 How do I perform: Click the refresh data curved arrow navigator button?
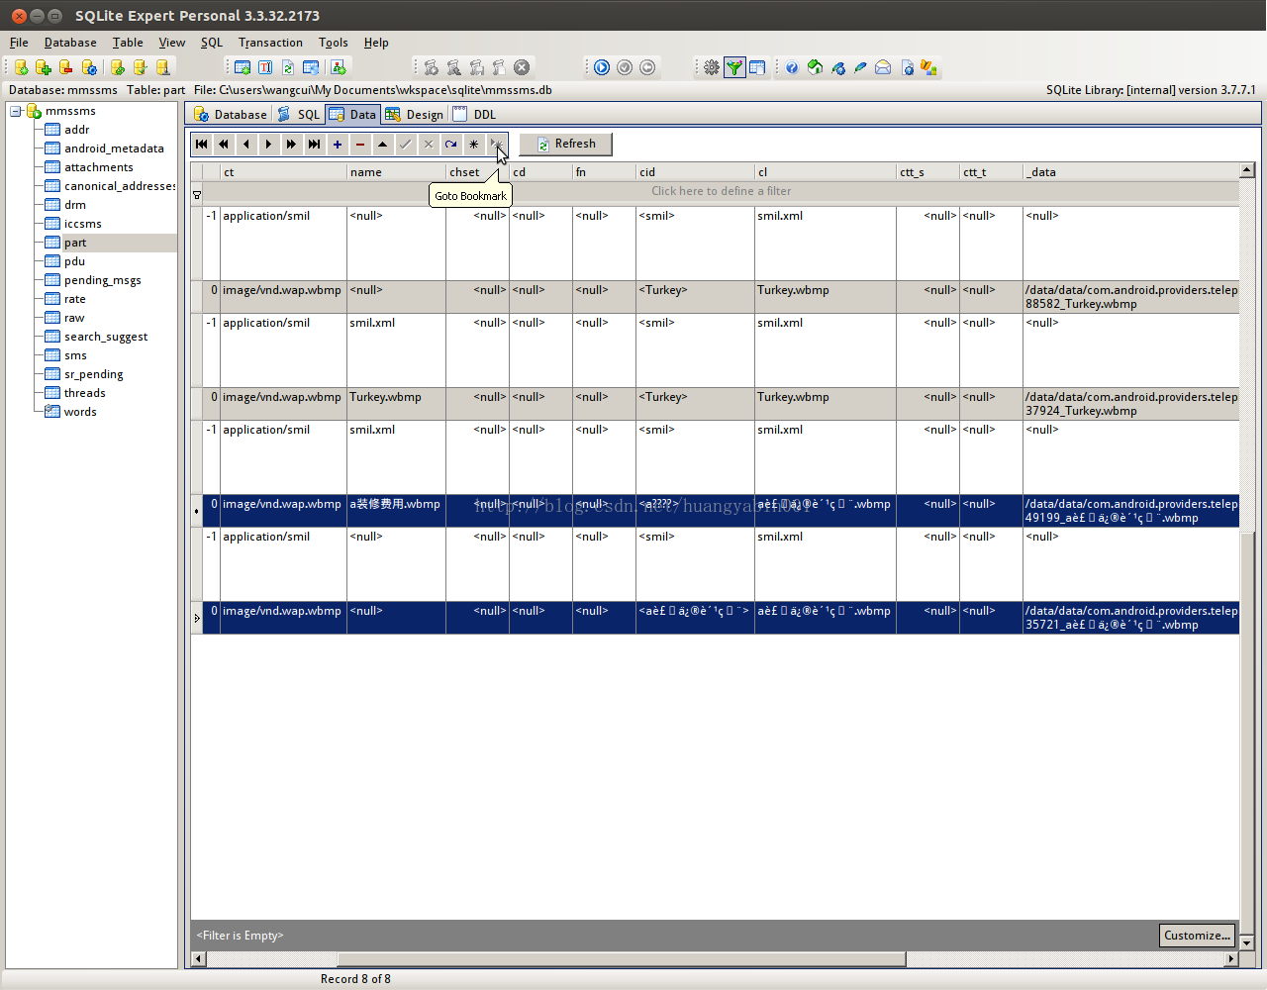click(450, 145)
